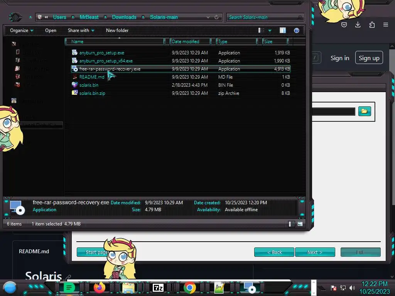Click the Solaris-main breadcrumb
The image size is (395, 296).
tap(164, 17)
